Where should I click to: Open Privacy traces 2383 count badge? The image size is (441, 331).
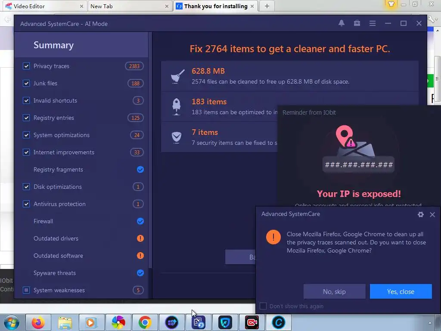pyautogui.click(x=134, y=66)
